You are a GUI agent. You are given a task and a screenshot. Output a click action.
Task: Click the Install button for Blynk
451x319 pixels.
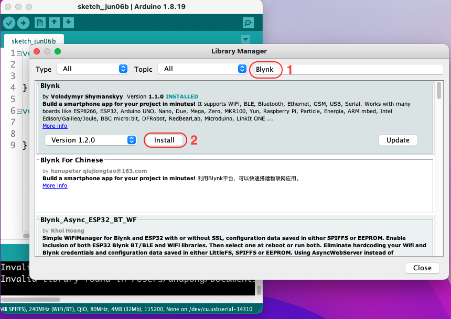[164, 140]
